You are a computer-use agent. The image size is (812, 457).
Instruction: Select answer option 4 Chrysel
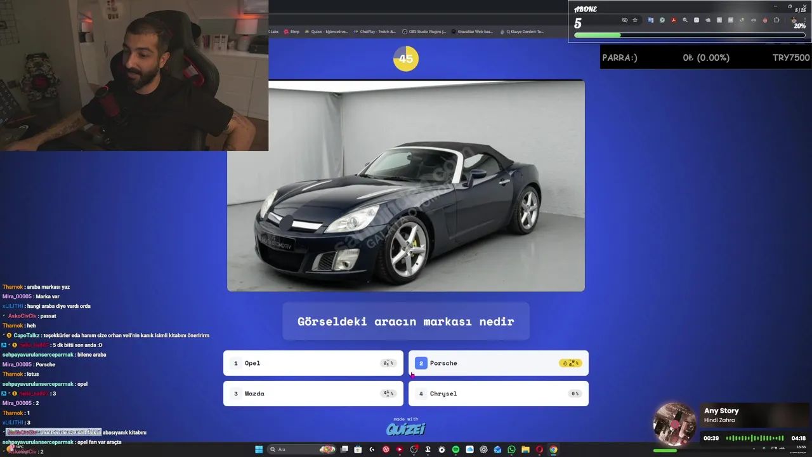[x=499, y=394]
